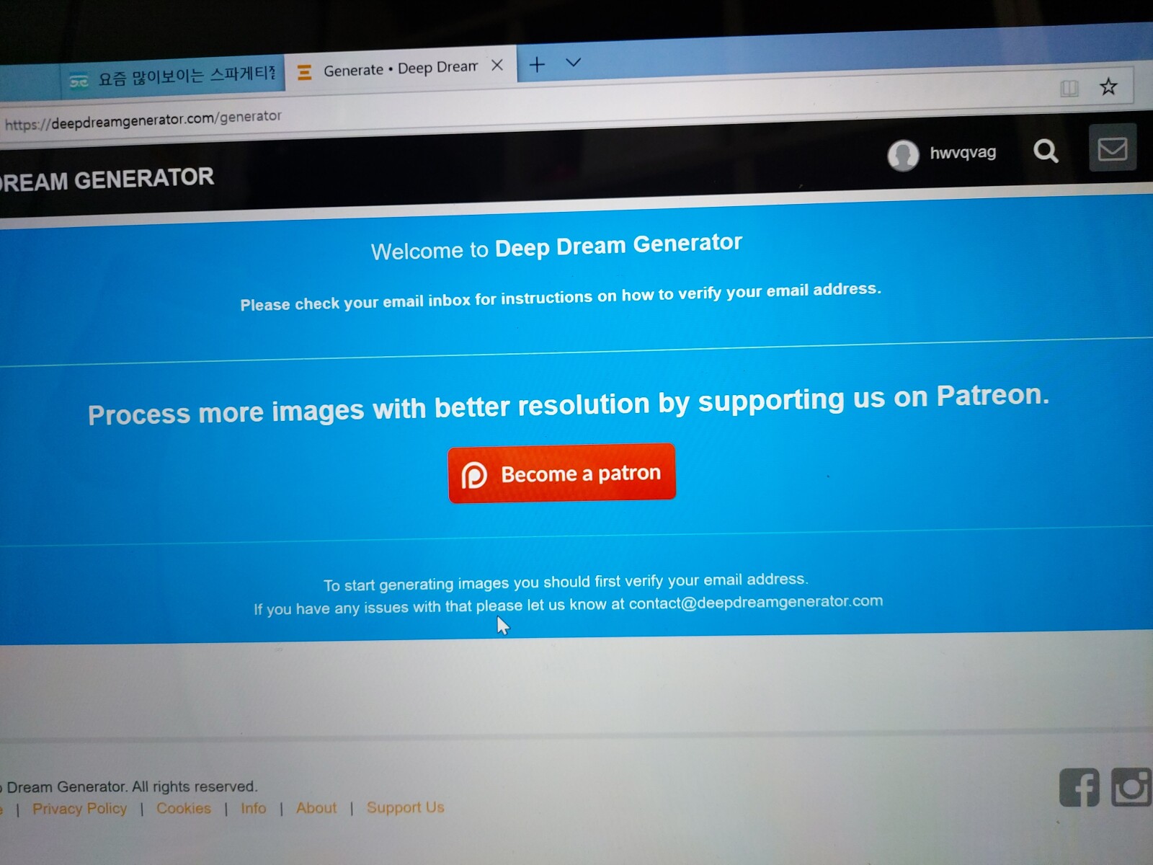Click the Support Us footer link

[x=405, y=807]
